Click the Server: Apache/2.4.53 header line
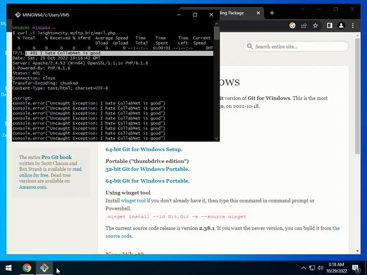The width and height of the screenshot is (367, 275). coord(80,63)
